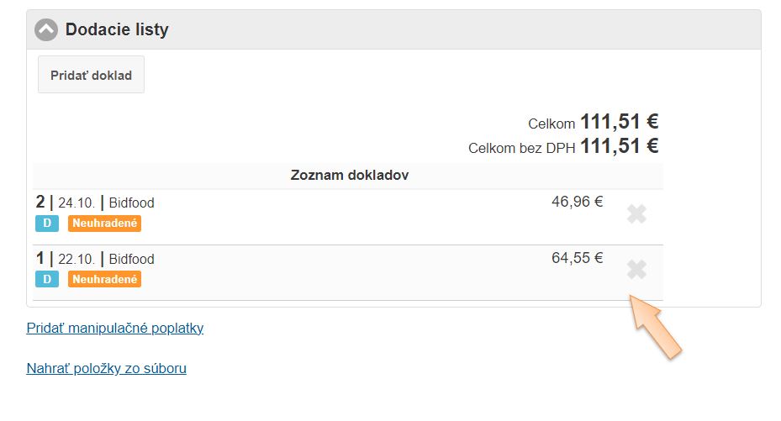781x421 pixels.
Task: Collapse the Dodacie listy panel chevron
Action: [46, 30]
